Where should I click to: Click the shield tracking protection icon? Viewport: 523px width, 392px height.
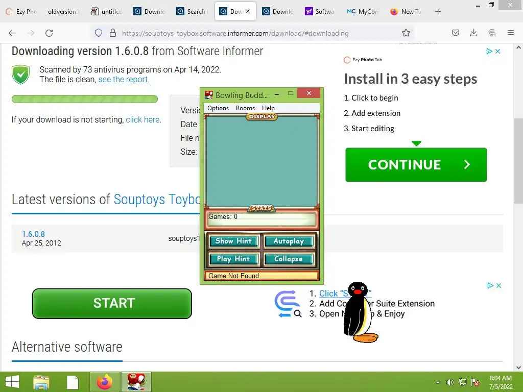(99, 33)
